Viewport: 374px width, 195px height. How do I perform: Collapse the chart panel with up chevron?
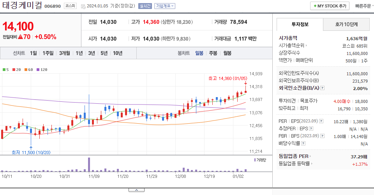tap(136, 190)
